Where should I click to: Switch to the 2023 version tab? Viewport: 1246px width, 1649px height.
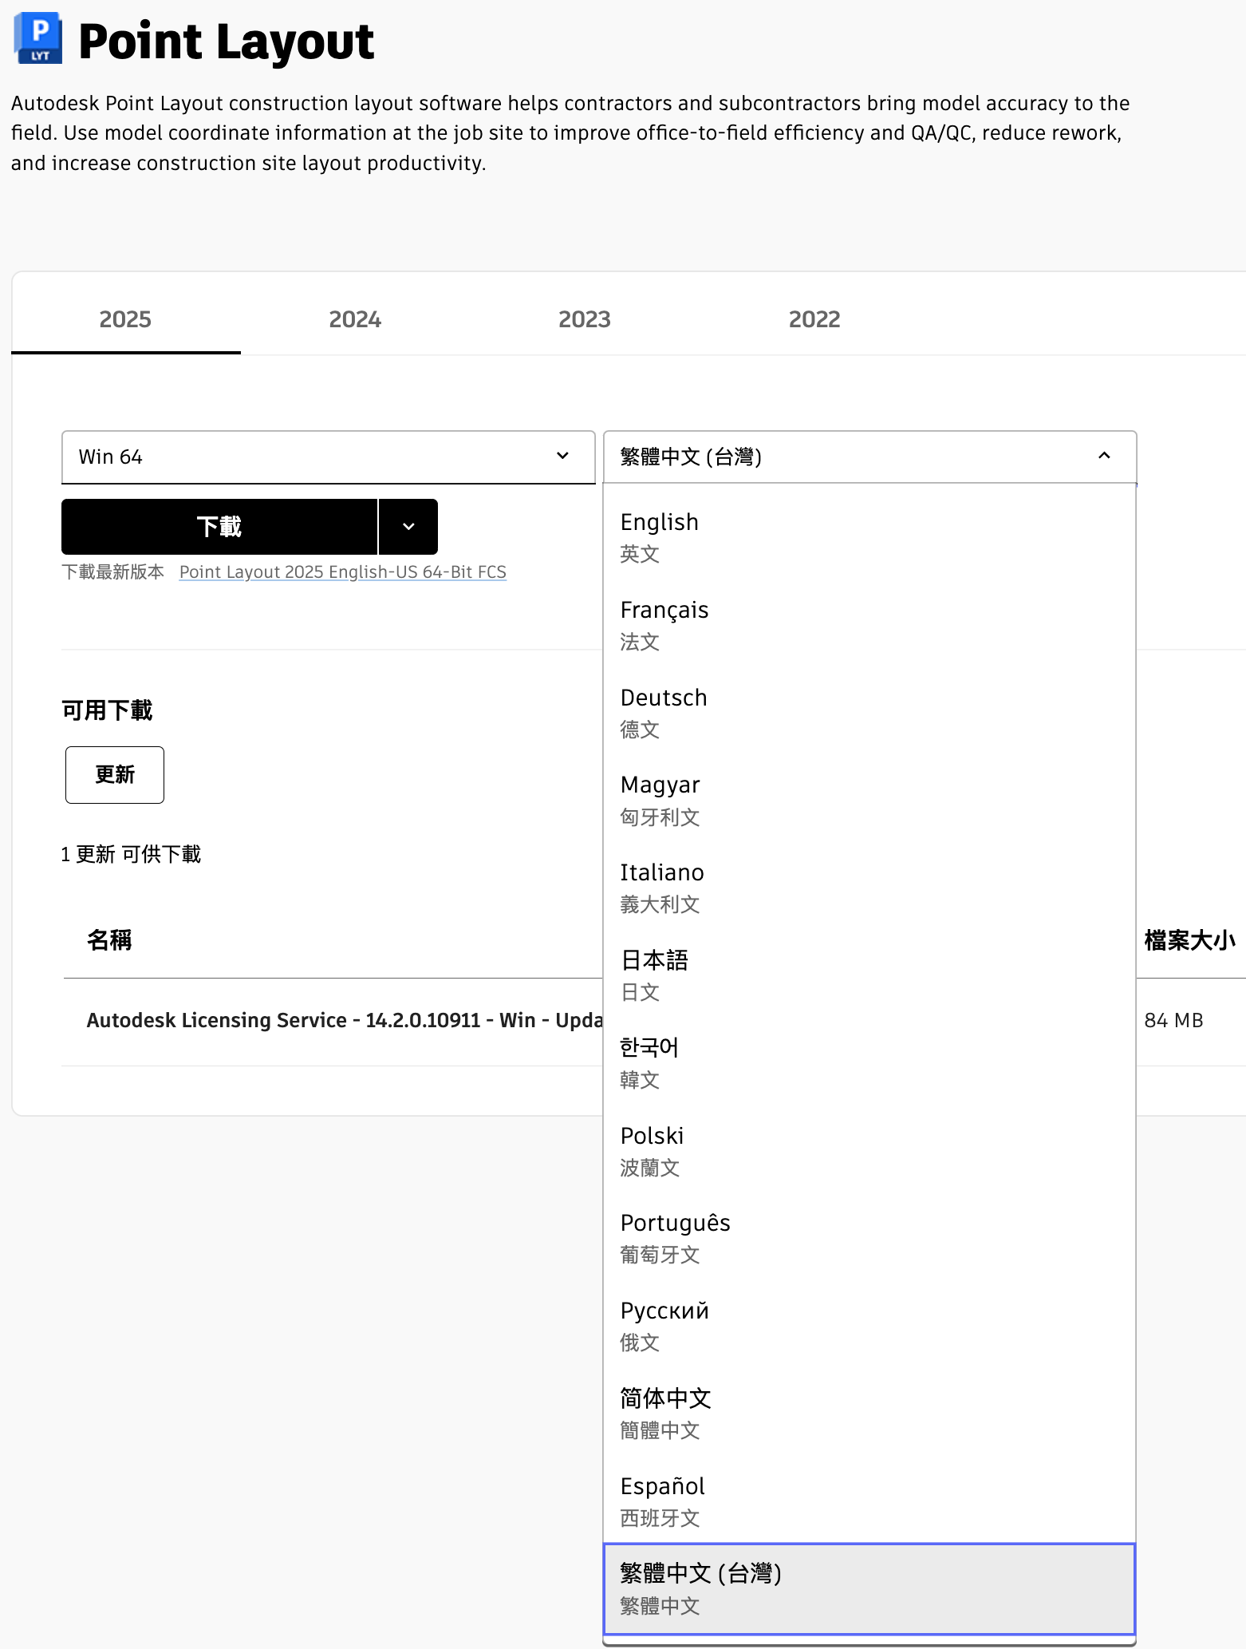[x=584, y=319]
